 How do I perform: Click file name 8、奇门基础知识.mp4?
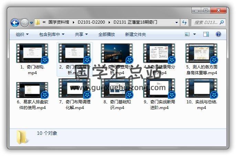(117, 105)
